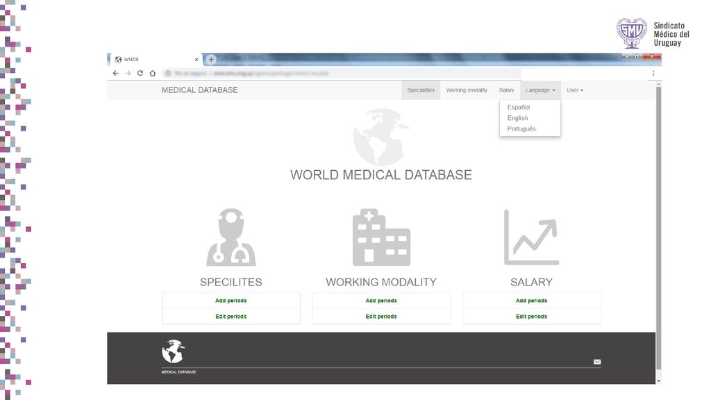This screenshot has width=711, height=400.
Task: Click the large globe icon above title
Action: pyautogui.click(x=381, y=137)
